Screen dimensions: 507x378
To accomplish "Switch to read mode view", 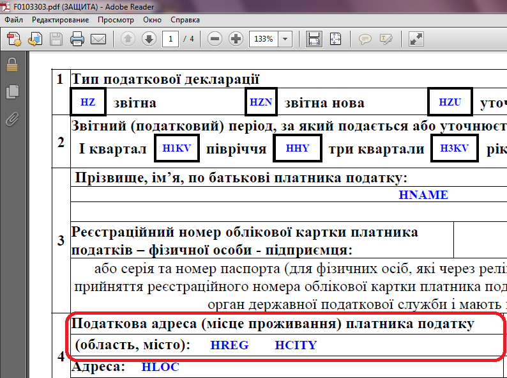I will pos(416,39).
